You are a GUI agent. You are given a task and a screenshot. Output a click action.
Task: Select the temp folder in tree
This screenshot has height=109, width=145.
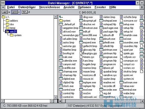(10, 28)
